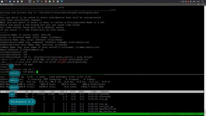Launch Microsoft Edge from the taskbar
This screenshot has height=116, width=206.
click(61, 2)
